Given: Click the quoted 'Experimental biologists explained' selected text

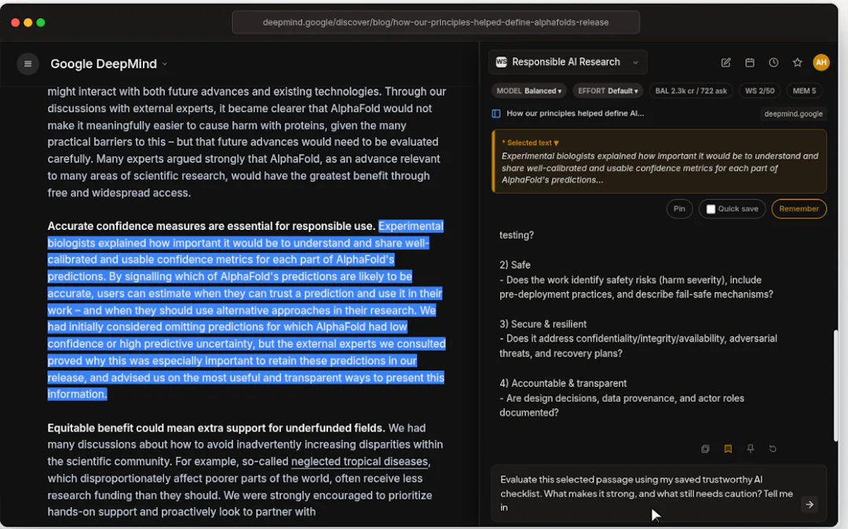Looking at the screenshot, I should [x=660, y=167].
